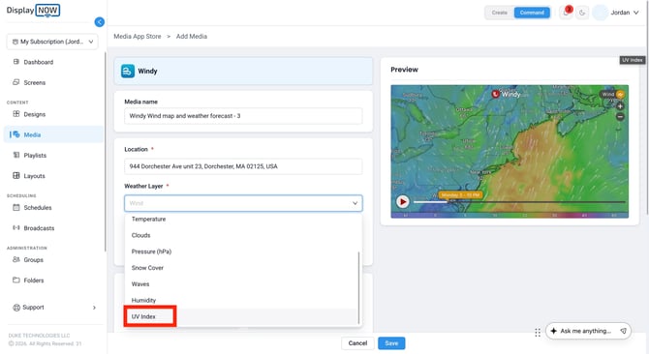Click the Media icon in the sidebar
649x354 pixels.
click(16, 134)
